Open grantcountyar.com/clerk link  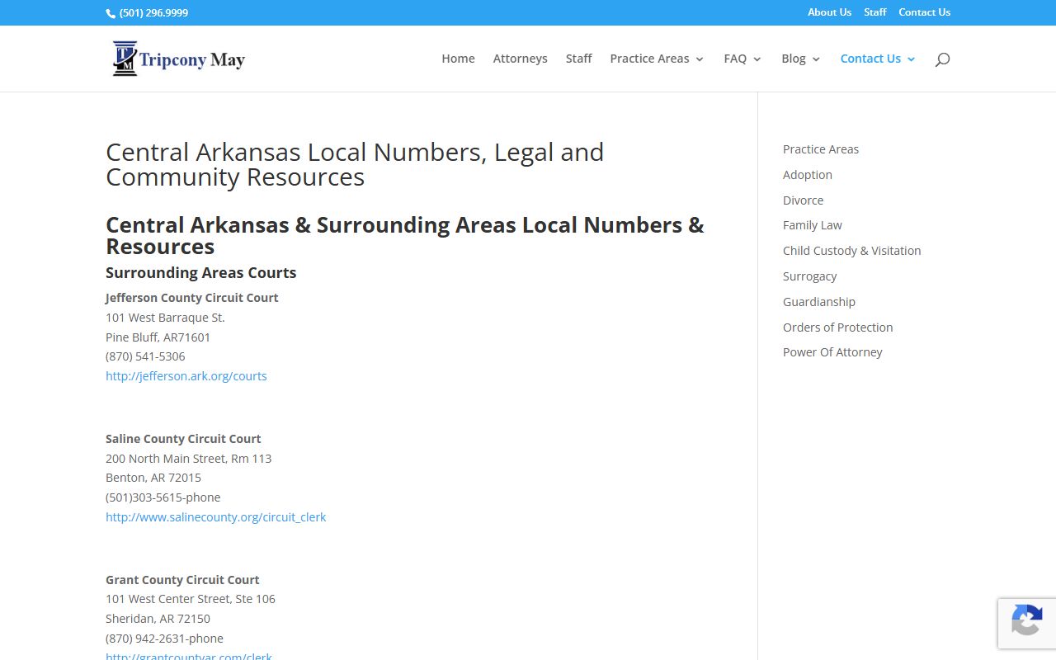point(189,656)
